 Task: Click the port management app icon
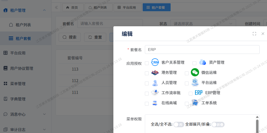coord(155,73)
